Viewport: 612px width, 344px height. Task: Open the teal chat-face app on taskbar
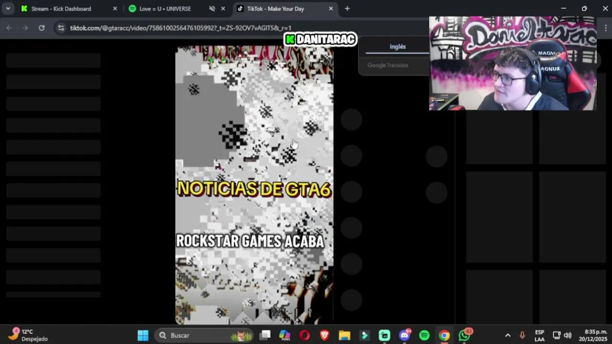[384, 335]
